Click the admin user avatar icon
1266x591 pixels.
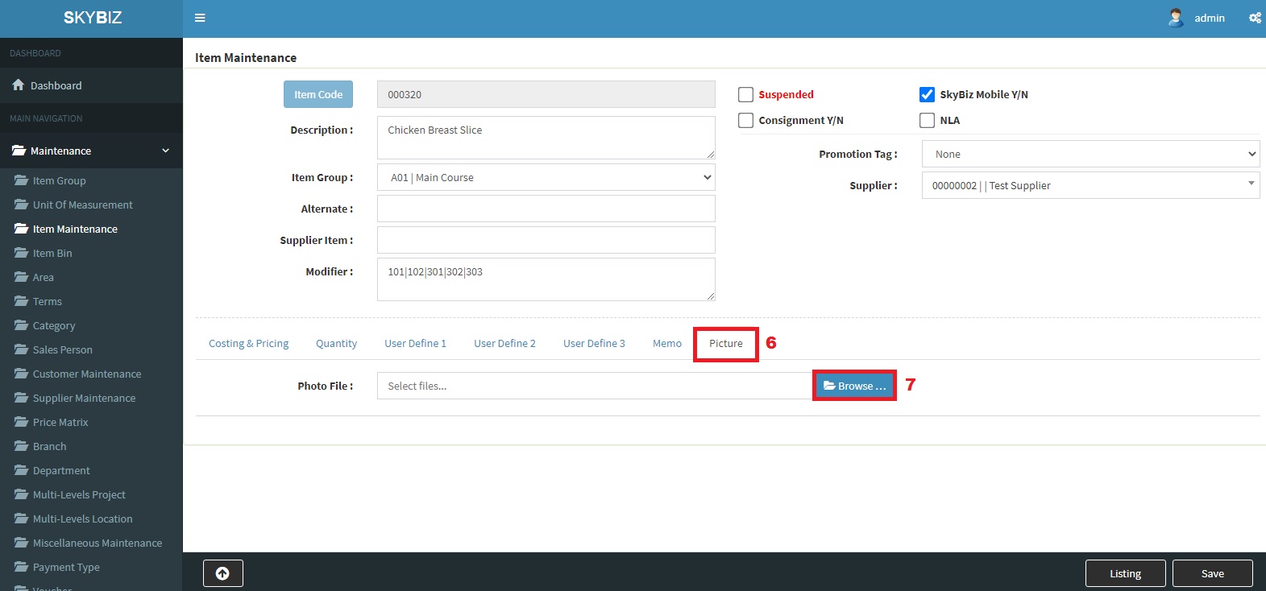(x=1176, y=18)
